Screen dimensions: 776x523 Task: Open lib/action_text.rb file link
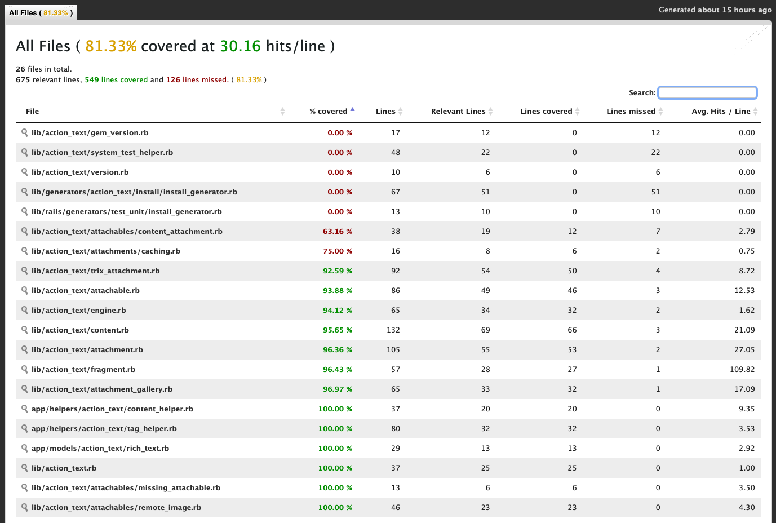[64, 468]
